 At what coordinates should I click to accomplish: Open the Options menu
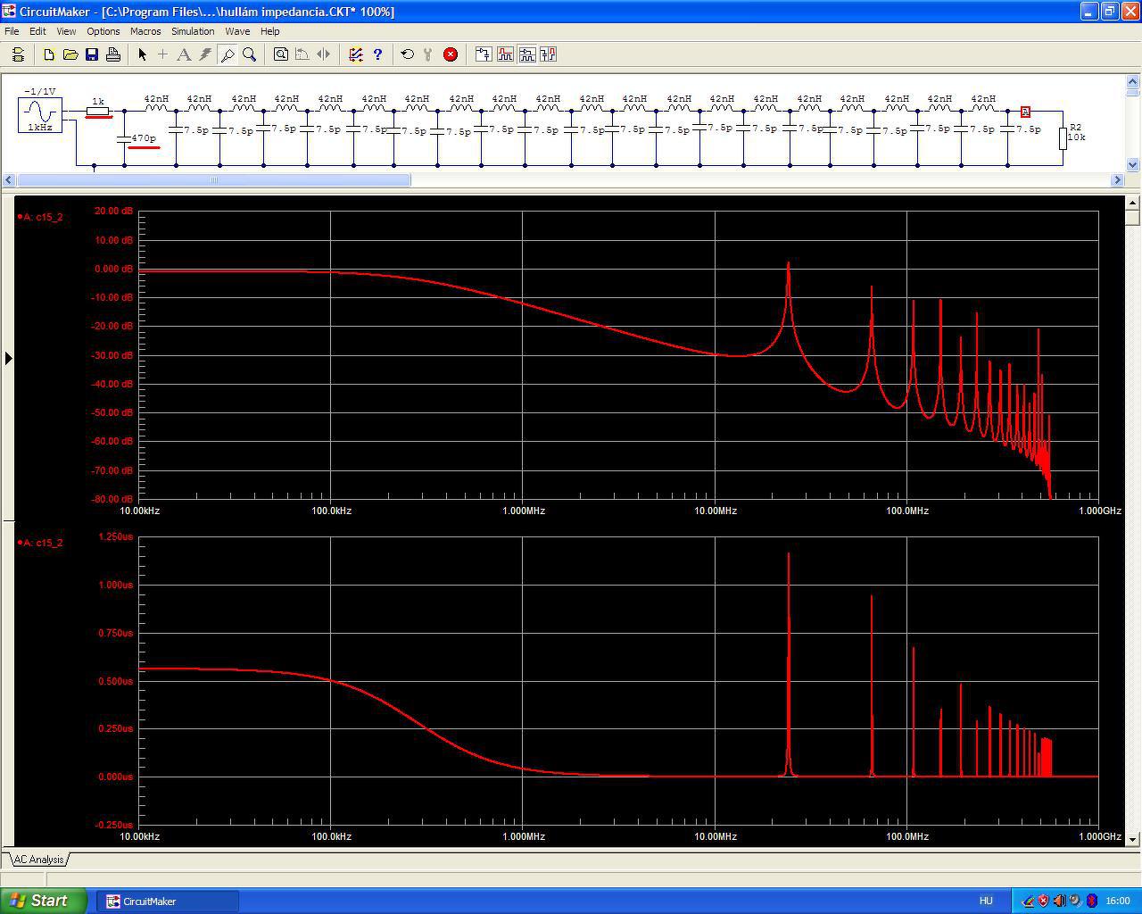(x=103, y=31)
